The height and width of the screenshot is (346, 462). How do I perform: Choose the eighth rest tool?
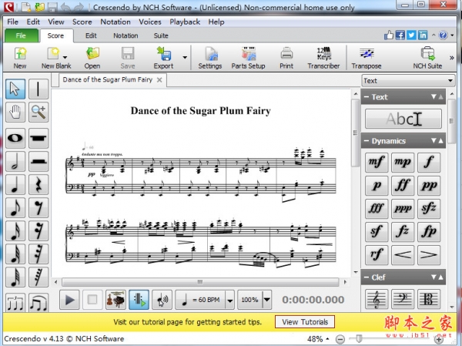coord(38,207)
